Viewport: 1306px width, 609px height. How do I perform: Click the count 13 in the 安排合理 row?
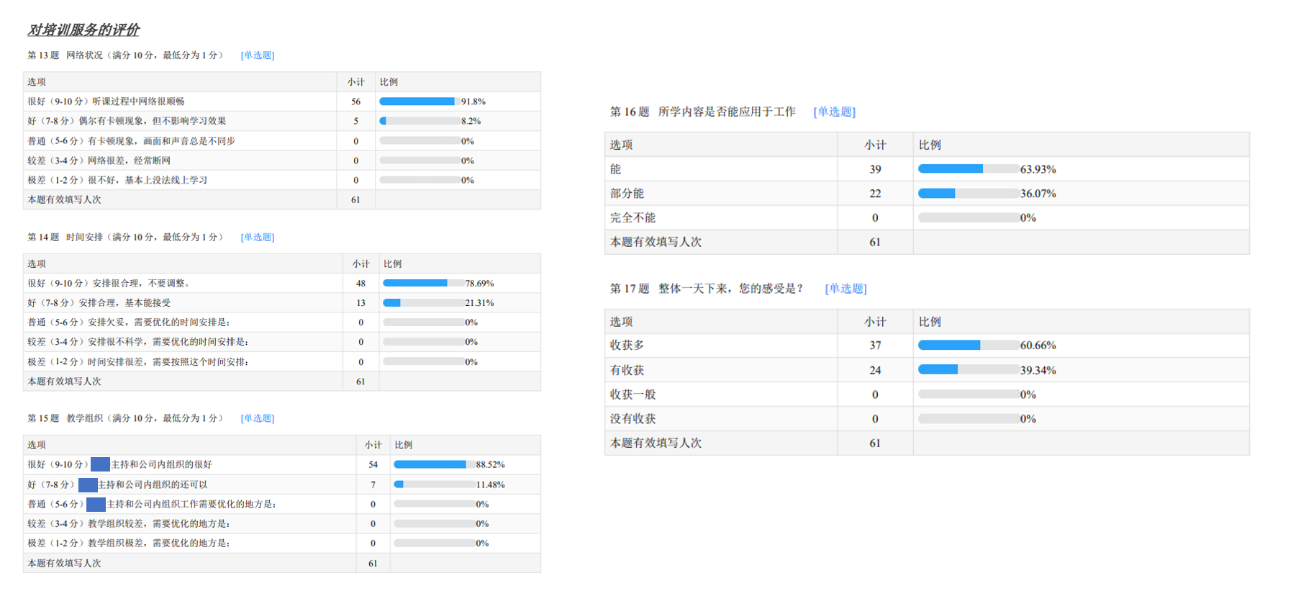point(361,303)
